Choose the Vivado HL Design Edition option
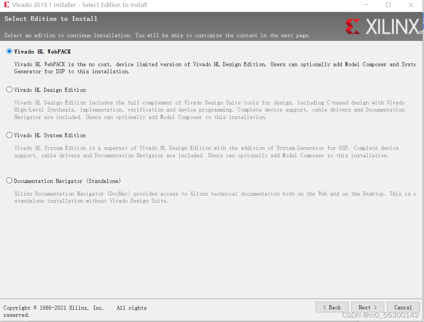The image size is (424, 322). click(x=9, y=90)
